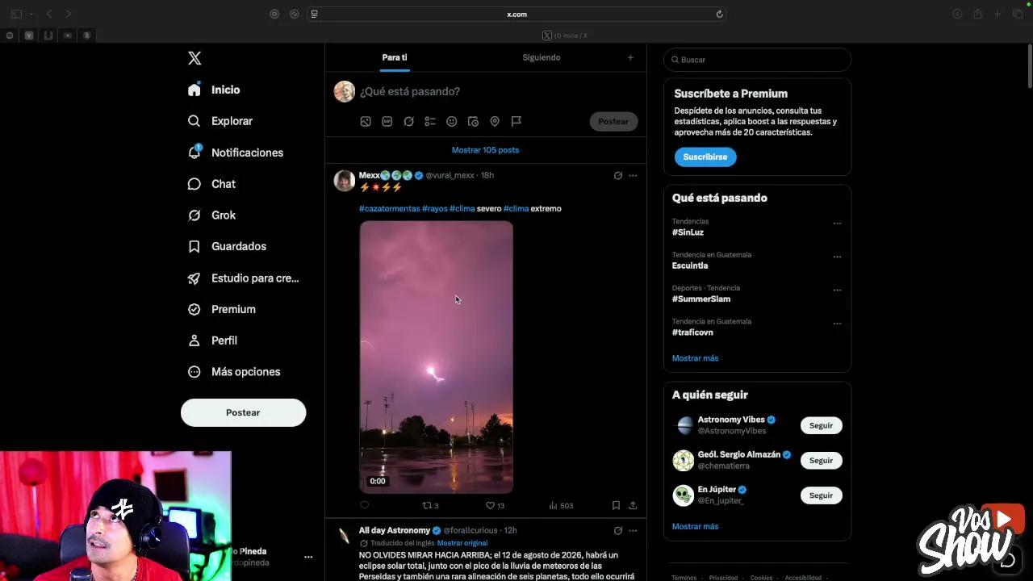Viewport: 1033px width, 581px height.
Task: Open Notificaciones in the sidebar
Action: [236, 153]
